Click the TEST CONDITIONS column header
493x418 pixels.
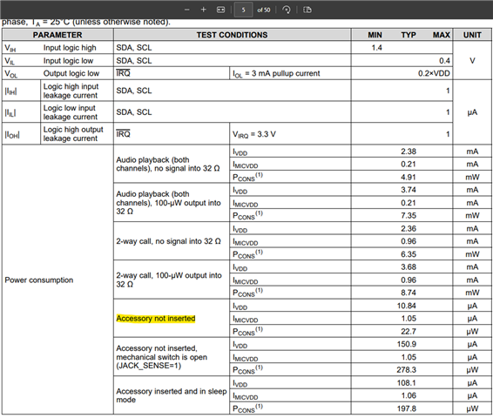click(232, 35)
